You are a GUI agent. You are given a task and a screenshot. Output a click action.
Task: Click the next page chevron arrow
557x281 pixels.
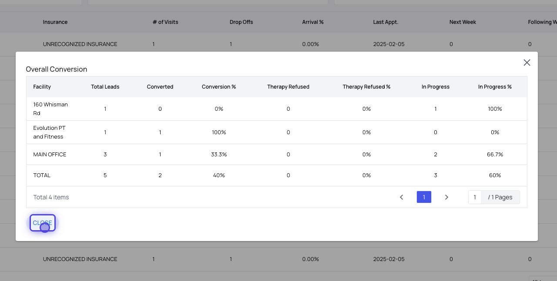[x=446, y=197]
